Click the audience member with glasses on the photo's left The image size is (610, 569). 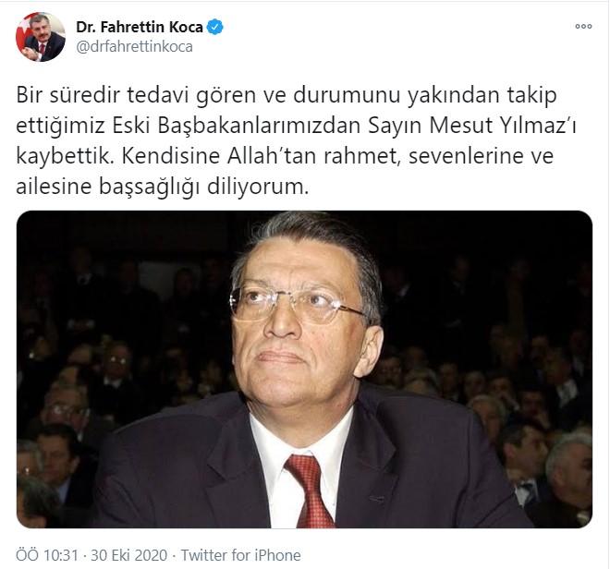tap(64, 412)
